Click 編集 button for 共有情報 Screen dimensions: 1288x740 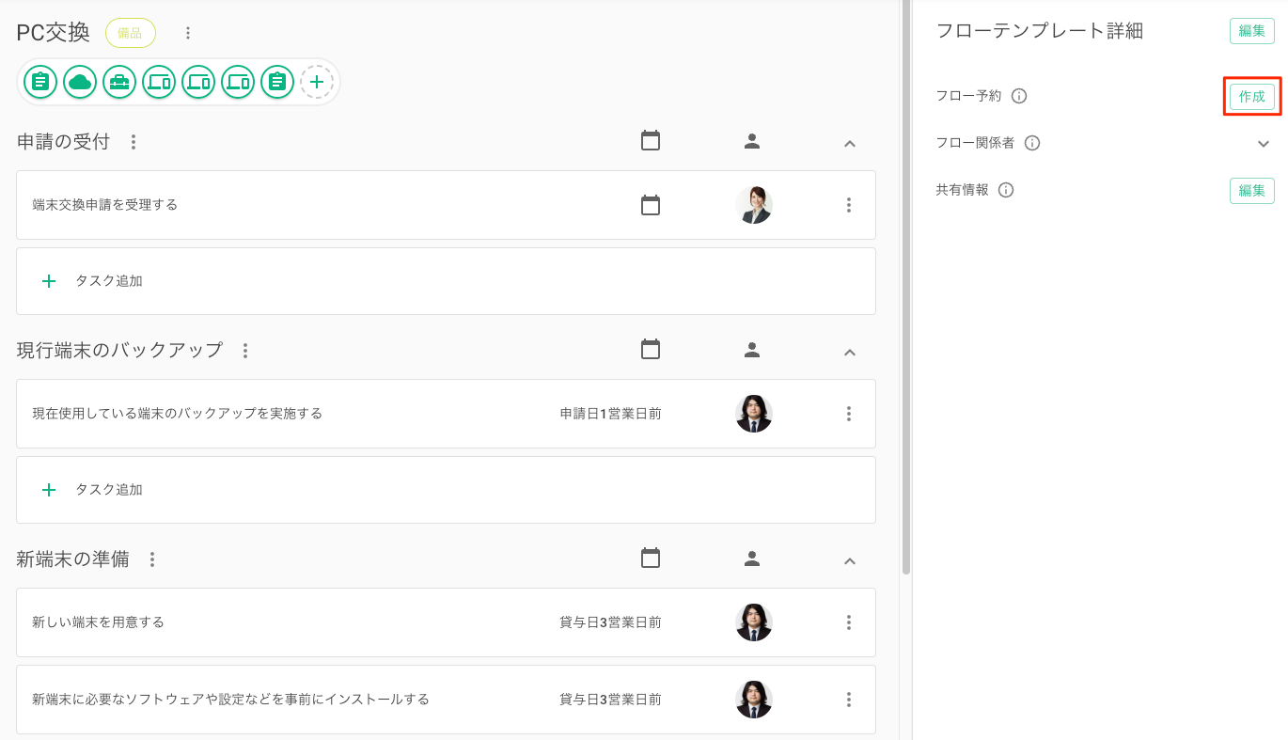click(1251, 191)
